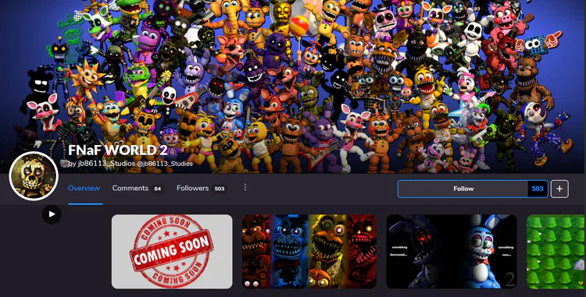Click the plus add-to-collection button
Viewport: 586px width, 297px height.
(x=559, y=189)
